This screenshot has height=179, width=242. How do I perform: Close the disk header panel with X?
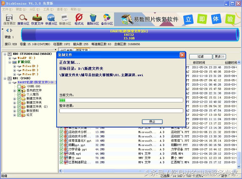tap(3, 29)
